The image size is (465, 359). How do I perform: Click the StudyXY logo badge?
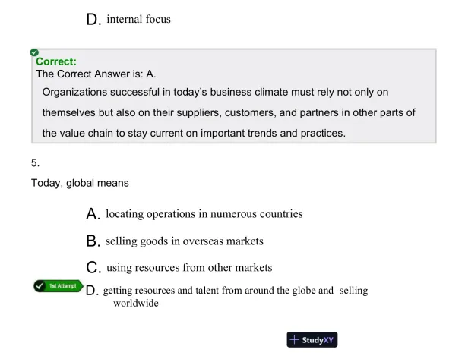[312, 339]
